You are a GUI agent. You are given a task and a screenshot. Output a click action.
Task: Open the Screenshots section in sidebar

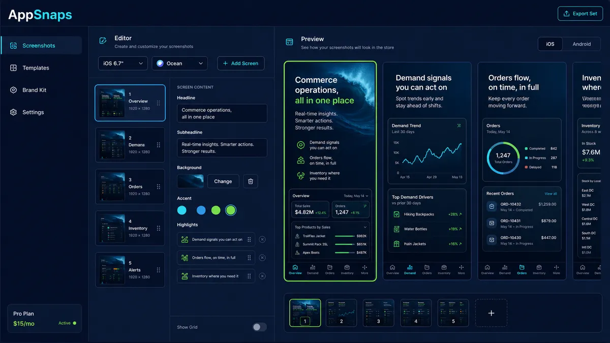pos(41,45)
